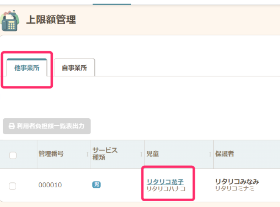Click the blue 児 service badge
Image resolution: width=280 pixels, height=207 pixels.
coord(97,185)
